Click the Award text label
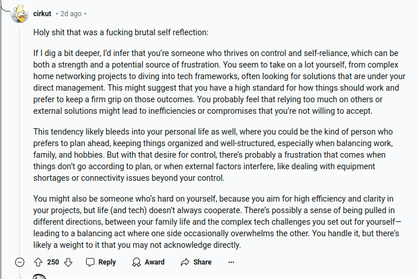 (x=154, y=262)
